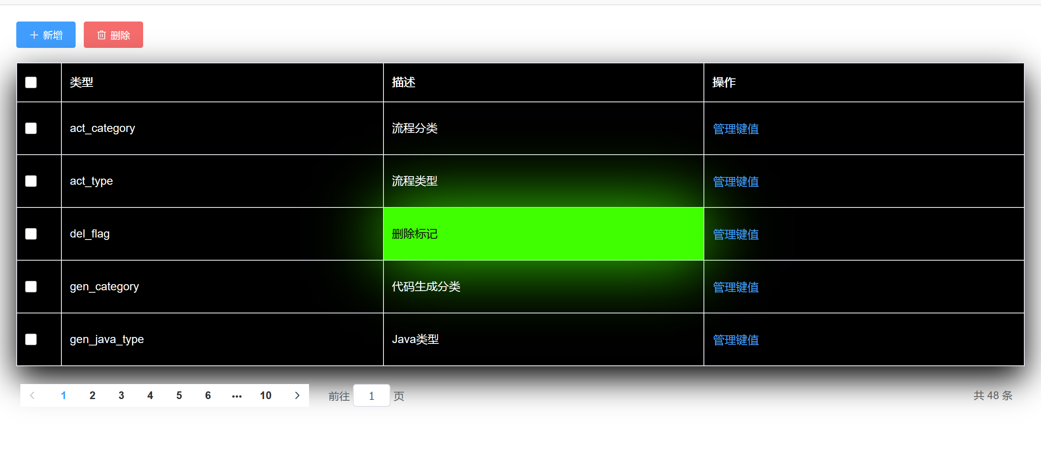Viewport: 1041px width, 449px height.
Task: Select page 5 in pagination
Action: (x=179, y=395)
